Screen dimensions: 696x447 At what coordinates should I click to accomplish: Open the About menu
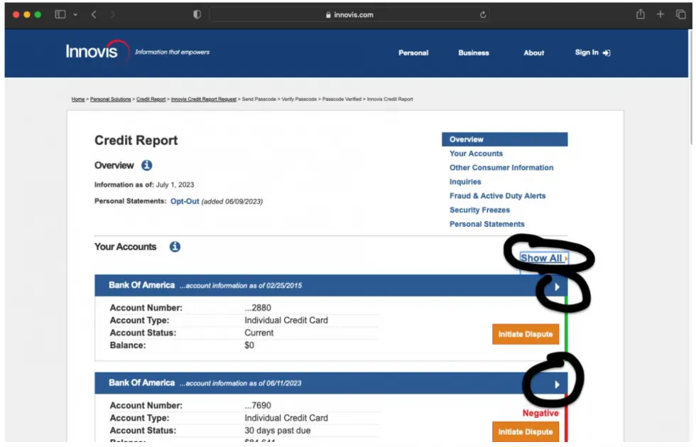534,53
